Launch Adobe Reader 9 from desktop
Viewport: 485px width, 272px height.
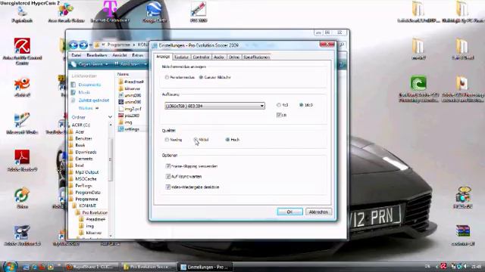22,160
